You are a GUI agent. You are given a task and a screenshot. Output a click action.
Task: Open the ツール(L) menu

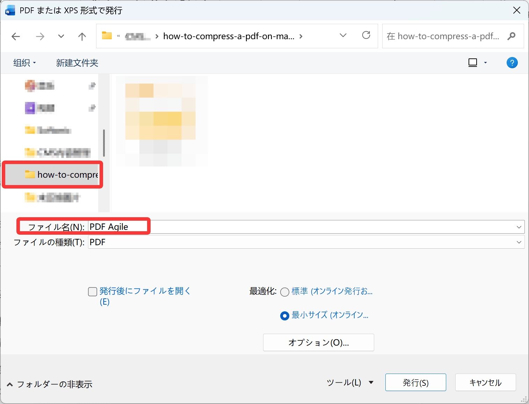(349, 382)
